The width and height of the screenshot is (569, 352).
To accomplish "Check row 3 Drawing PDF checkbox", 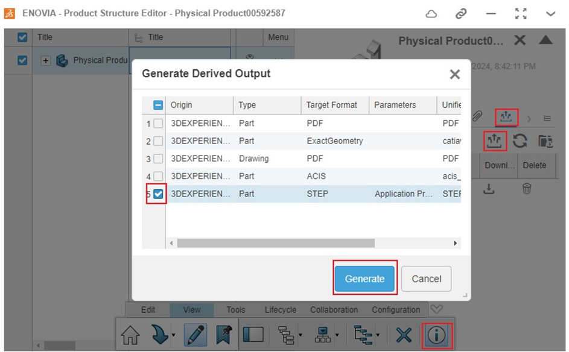I will point(158,159).
